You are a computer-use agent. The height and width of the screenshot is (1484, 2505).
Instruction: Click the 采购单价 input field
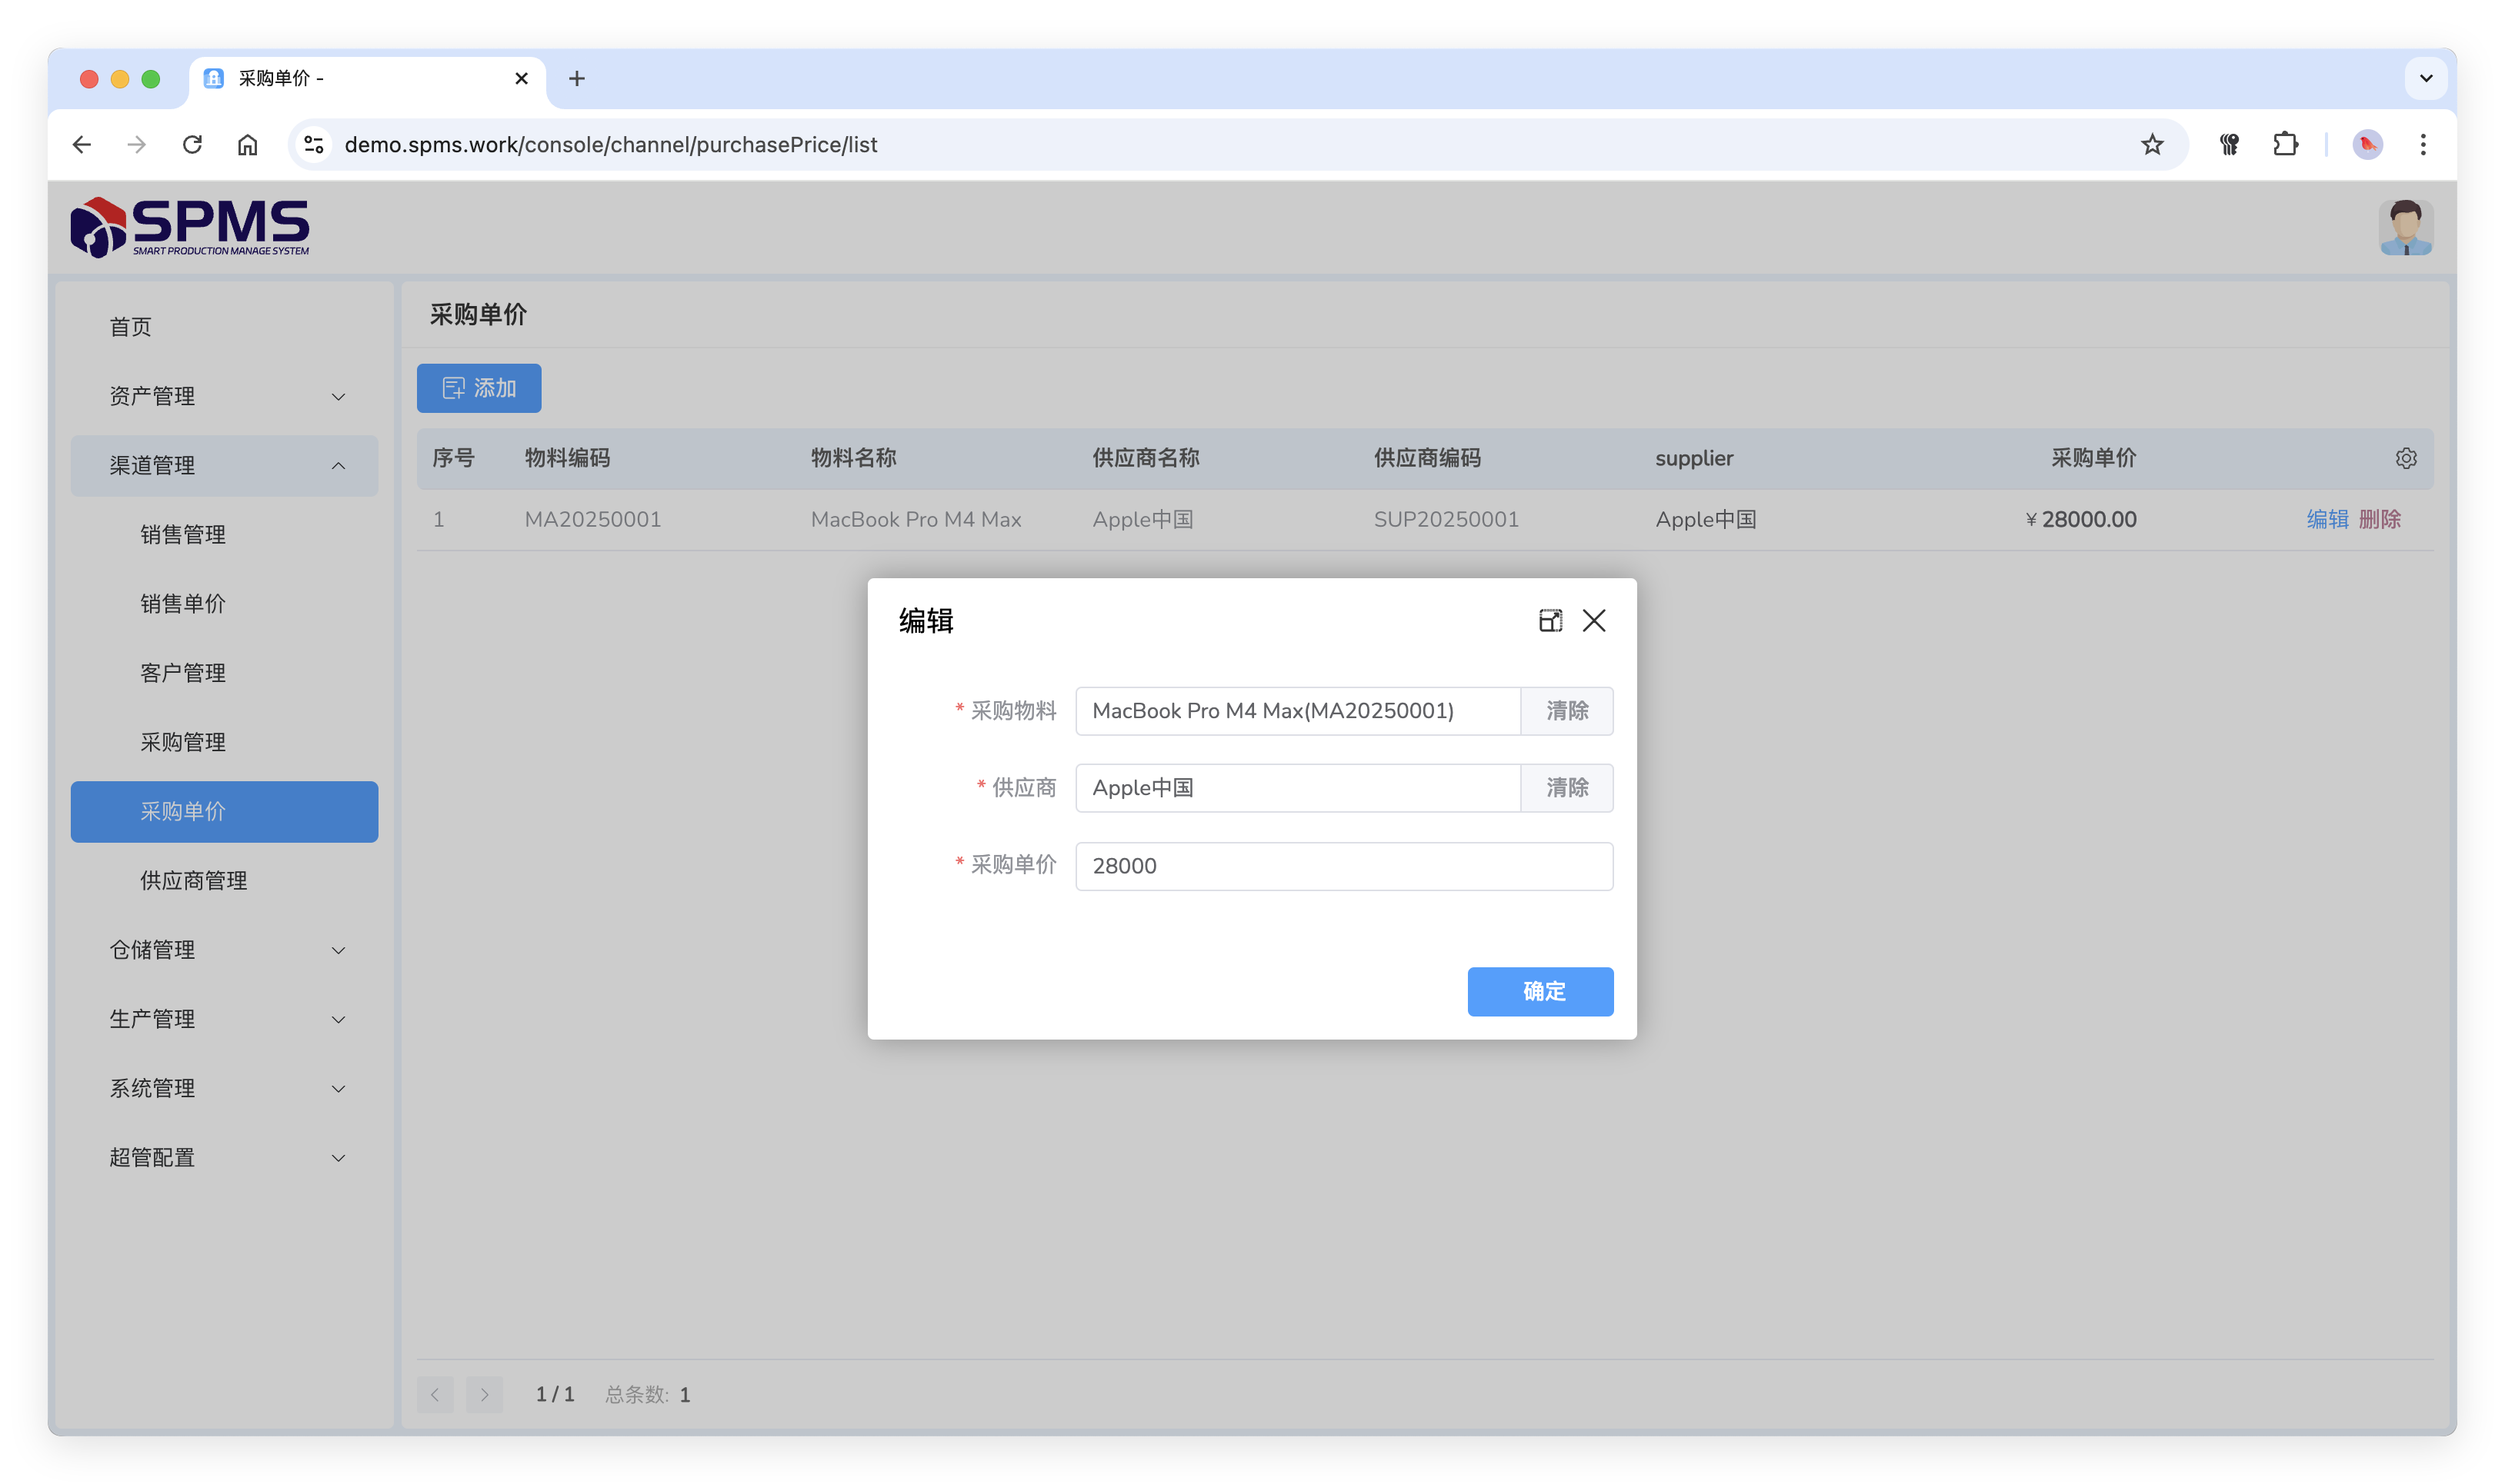[x=1343, y=866]
